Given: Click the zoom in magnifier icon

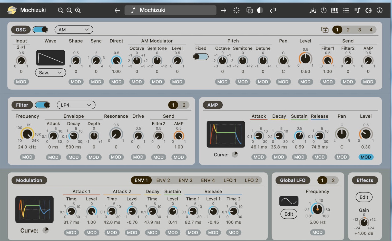Looking at the screenshot, I should pos(78,10).
